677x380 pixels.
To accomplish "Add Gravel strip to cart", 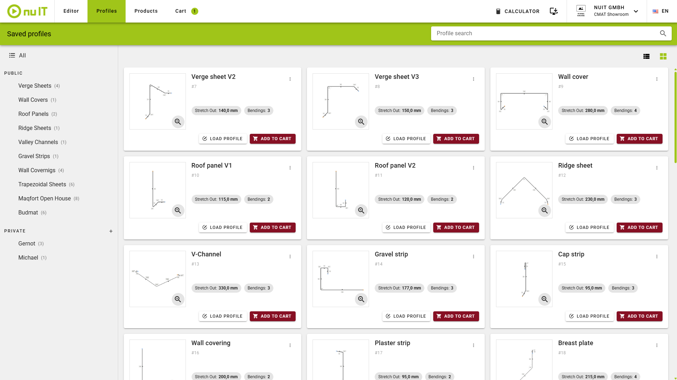I will point(456,316).
